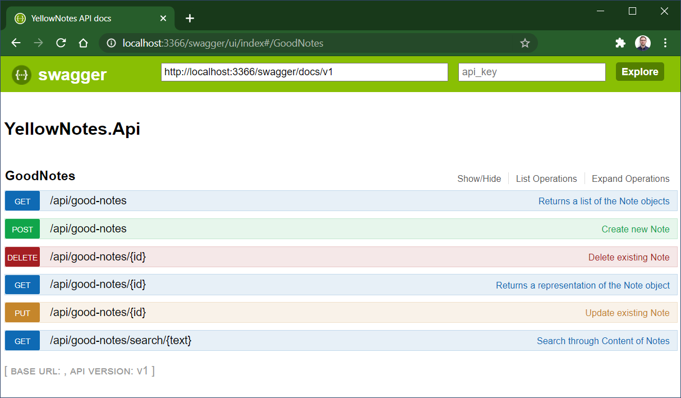The image size is (681, 398).
Task: Reload the page with refresh icon
Action: [x=61, y=43]
